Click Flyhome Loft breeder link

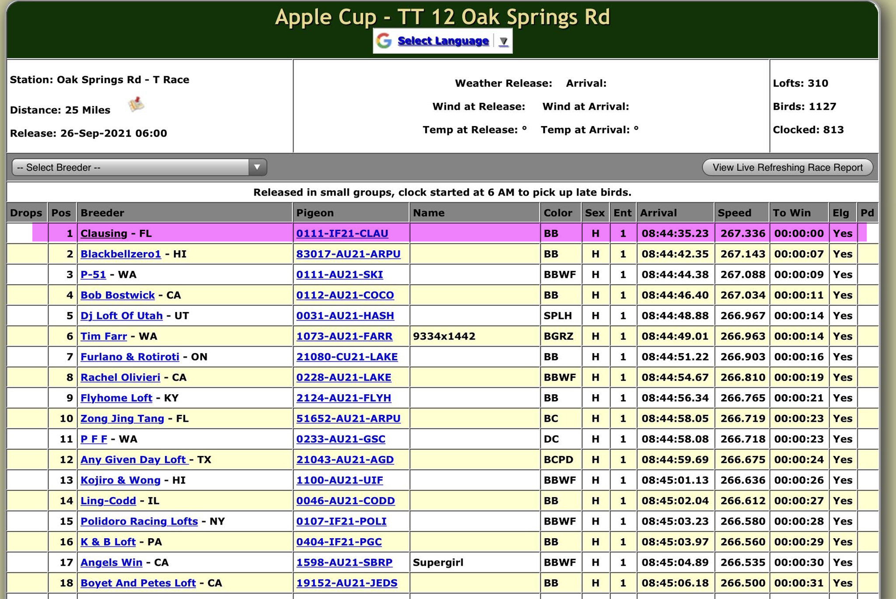point(116,398)
